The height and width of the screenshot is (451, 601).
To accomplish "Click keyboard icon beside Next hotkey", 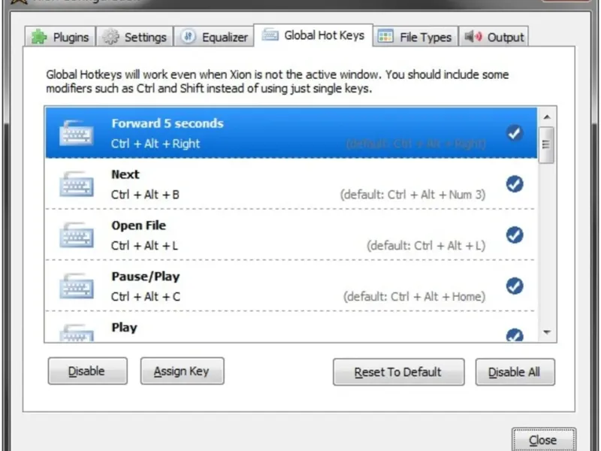I will (x=77, y=184).
